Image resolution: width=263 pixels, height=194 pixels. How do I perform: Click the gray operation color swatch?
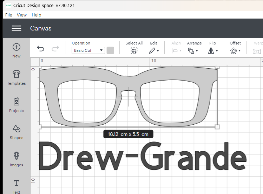[x=110, y=50]
